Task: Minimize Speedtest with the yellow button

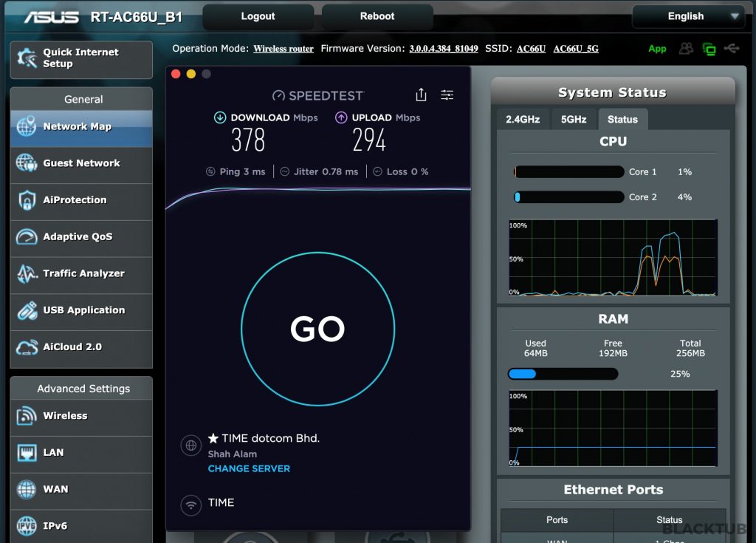Action: [x=191, y=74]
